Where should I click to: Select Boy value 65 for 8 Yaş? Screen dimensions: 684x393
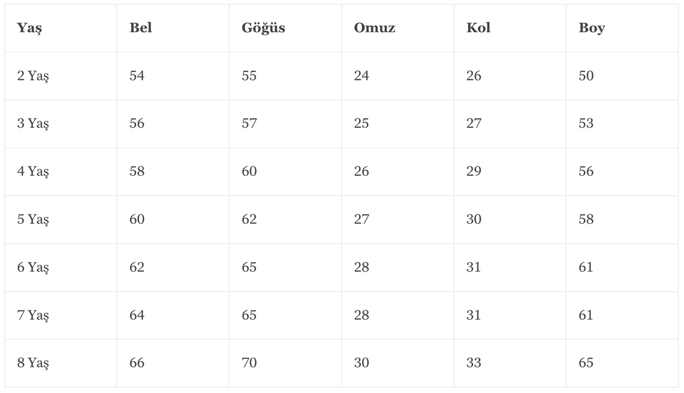click(586, 363)
